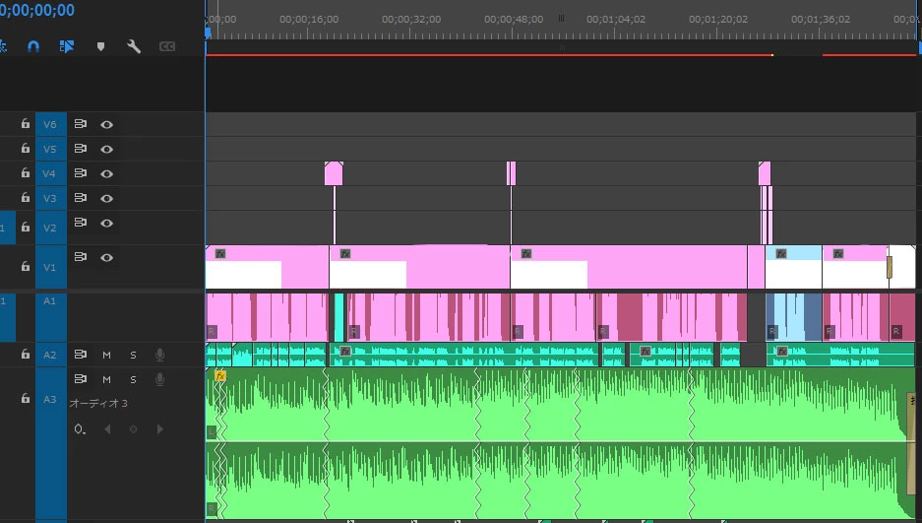Toggle track lock on V6
This screenshot has height=523, width=922.
coord(26,123)
